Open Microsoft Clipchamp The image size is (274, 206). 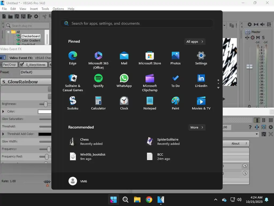coord(150,83)
